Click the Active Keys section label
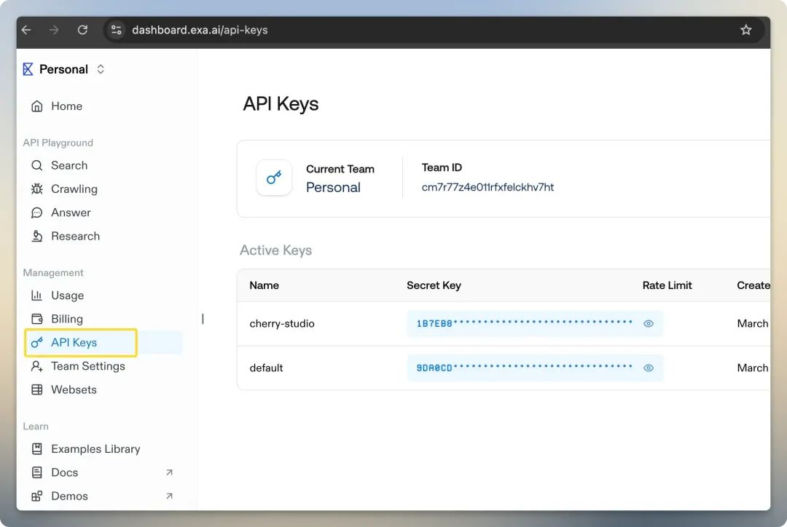This screenshot has height=527, width=787. click(275, 250)
